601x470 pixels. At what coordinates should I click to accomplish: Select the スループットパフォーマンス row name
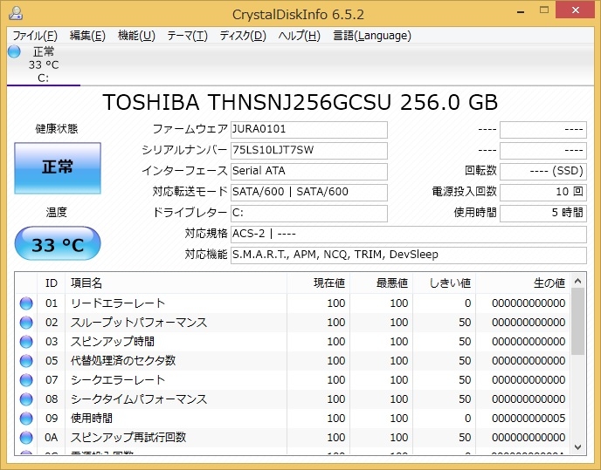click(x=139, y=323)
